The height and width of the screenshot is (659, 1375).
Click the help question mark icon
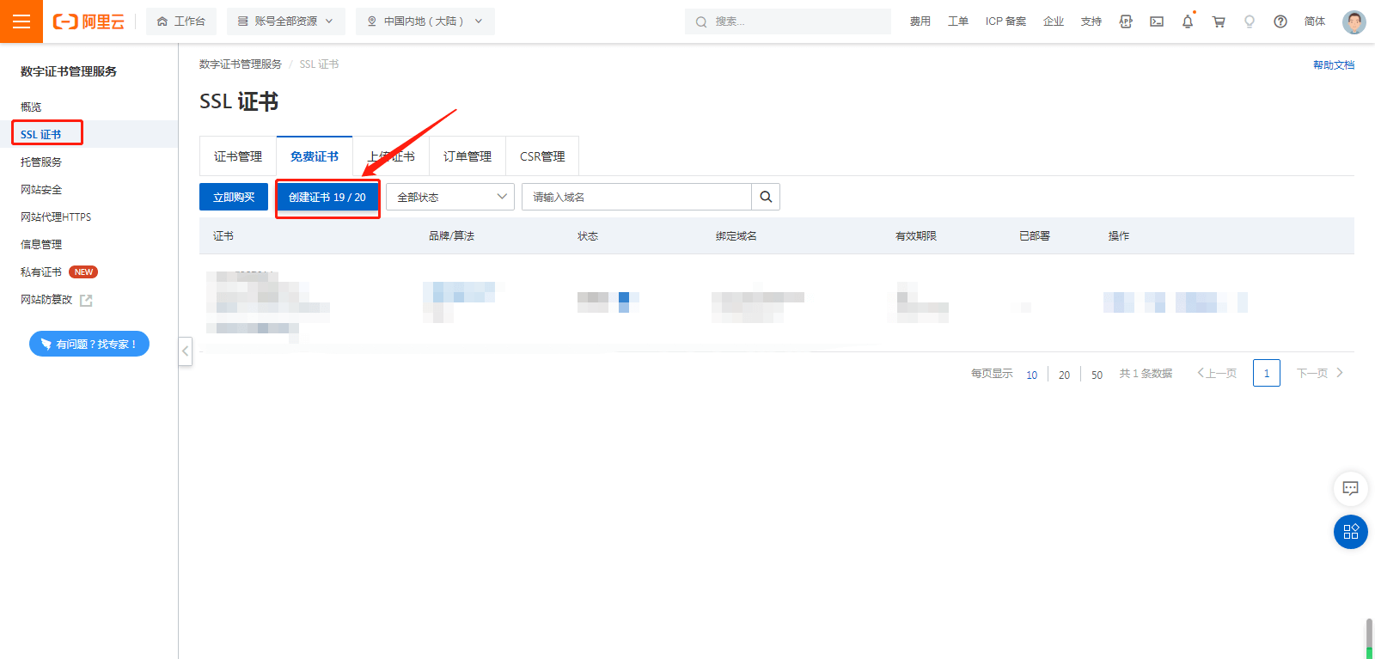(x=1280, y=21)
